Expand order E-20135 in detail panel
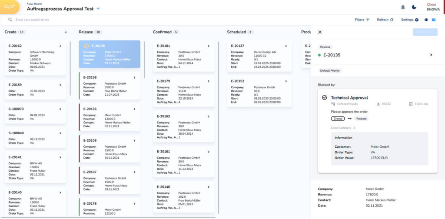The width and height of the screenshot is (445, 219). (x=431, y=55)
